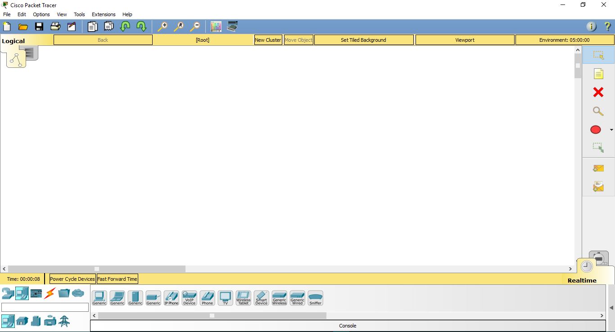Click the Viewport button
The image size is (615, 332).
[465, 40]
